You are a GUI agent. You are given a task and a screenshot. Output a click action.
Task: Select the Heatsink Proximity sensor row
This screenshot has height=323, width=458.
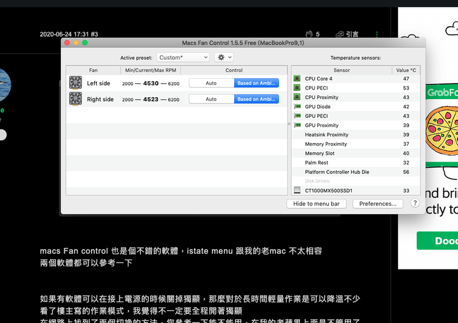click(356, 134)
